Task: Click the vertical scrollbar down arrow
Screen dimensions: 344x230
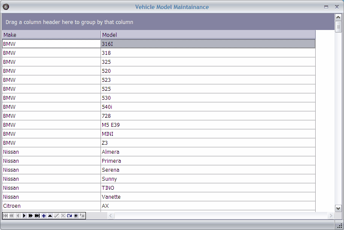Action: coord(338,208)
